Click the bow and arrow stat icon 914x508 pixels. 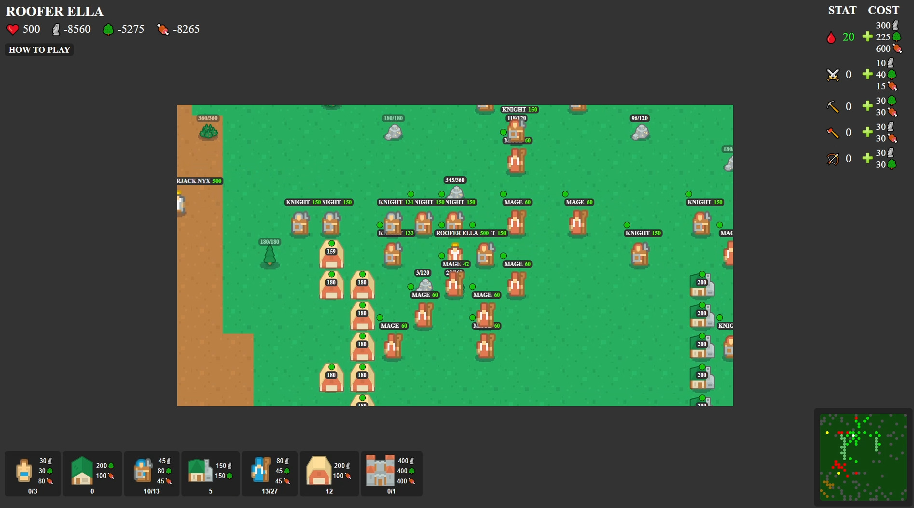833,158
